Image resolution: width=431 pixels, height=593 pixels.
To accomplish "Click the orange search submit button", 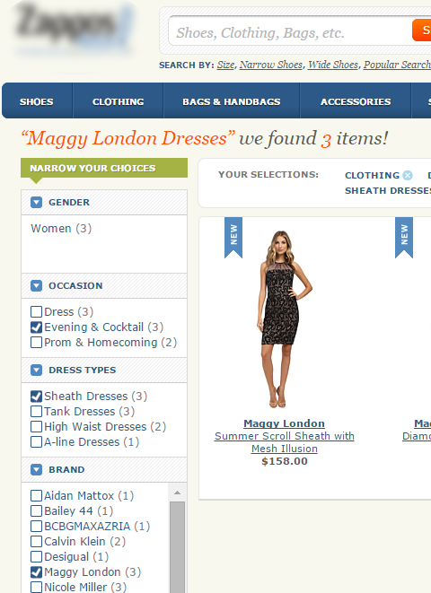I will [x=421, y=30].
